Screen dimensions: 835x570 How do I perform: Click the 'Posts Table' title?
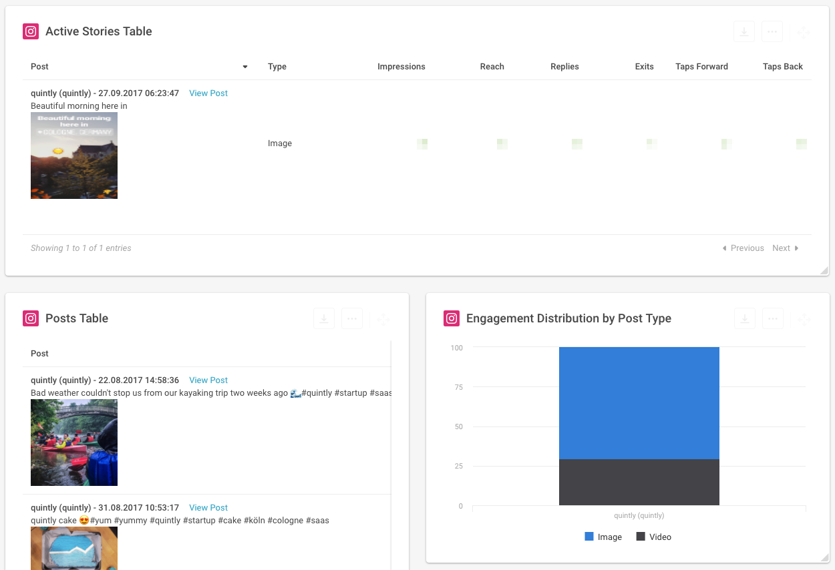tap(77, 318)
